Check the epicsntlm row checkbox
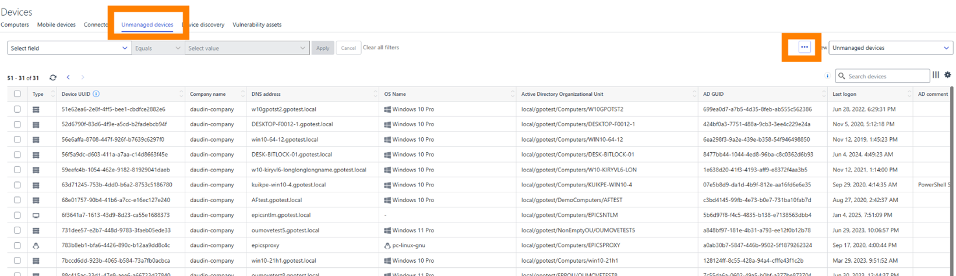This screenshot has width=956, height=276. pos(17,215)
